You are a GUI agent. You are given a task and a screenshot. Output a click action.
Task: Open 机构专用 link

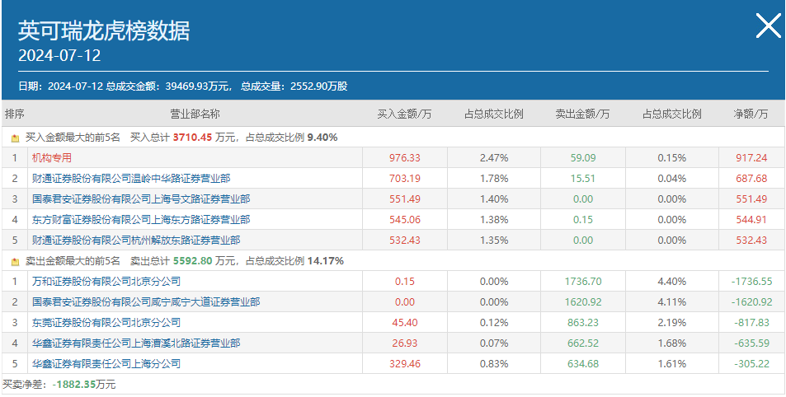coord(52,157)
